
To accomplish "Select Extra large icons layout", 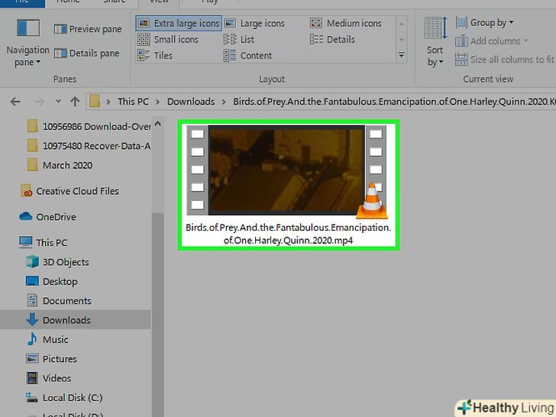I will coord(179,24).
